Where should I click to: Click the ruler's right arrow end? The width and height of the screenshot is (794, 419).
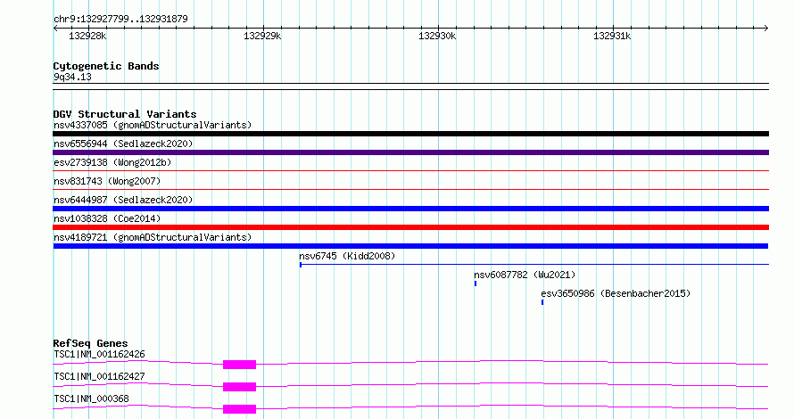pyautogui.click(x=766, y=28)
